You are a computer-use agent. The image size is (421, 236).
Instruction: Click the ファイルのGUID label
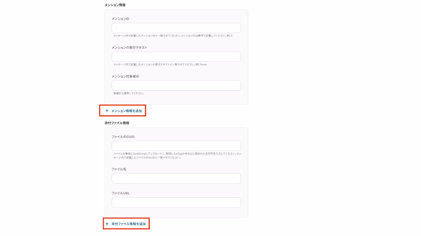pyautogui.click(x=123, y=137)
